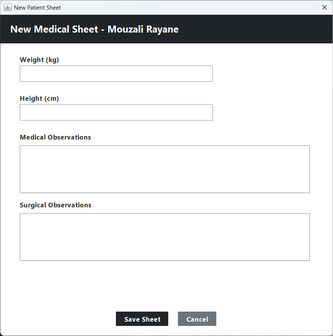Click the dark header banner's empty right side
The width and height of the screenshot is (333, 336).
(x=264, y=29)
